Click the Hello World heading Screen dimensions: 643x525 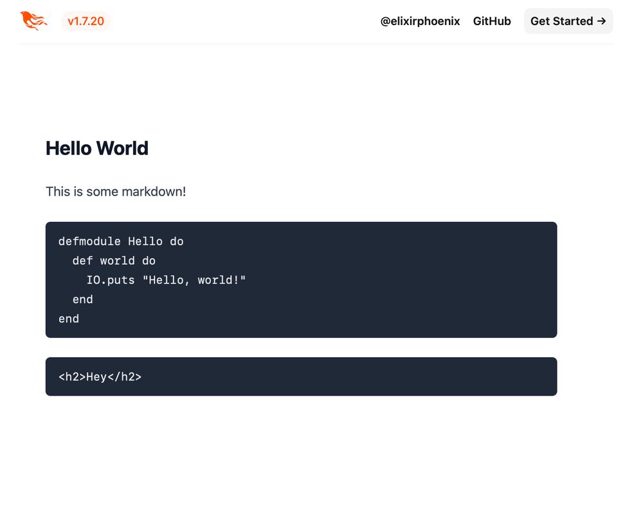97,148
